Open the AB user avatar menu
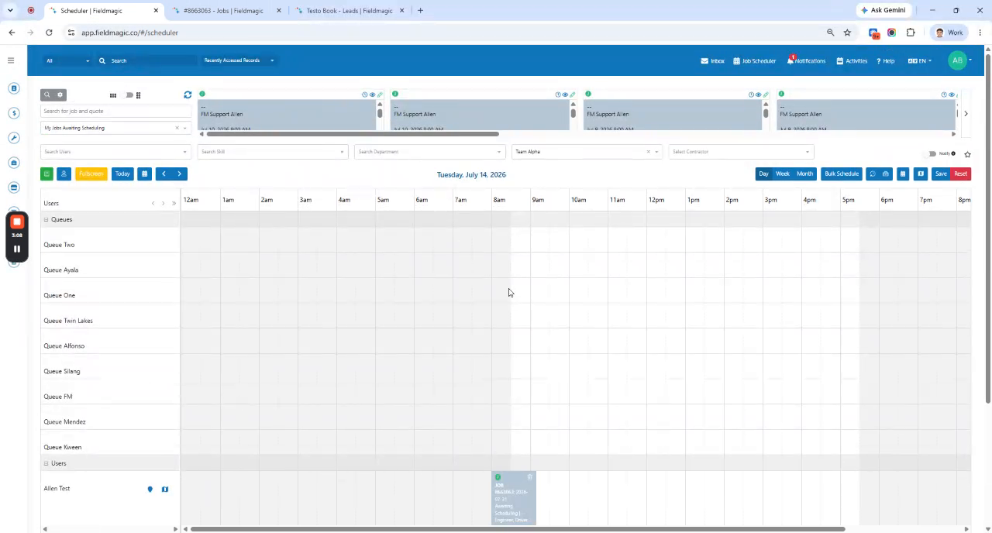The width and height of the screenshot is (992, 533). [x=959, y=60]
